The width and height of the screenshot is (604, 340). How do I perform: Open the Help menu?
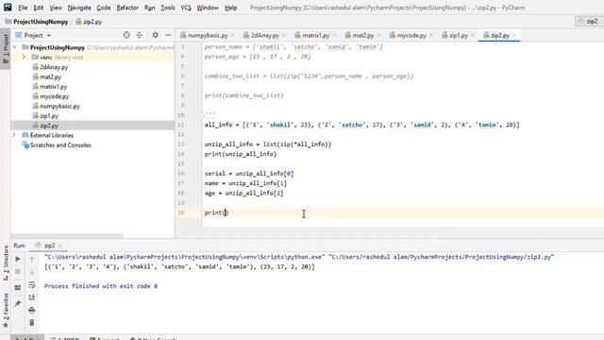230,8
